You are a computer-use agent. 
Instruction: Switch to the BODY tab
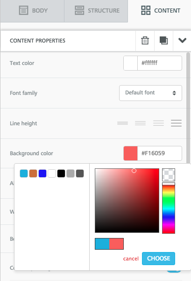[33, 11]
